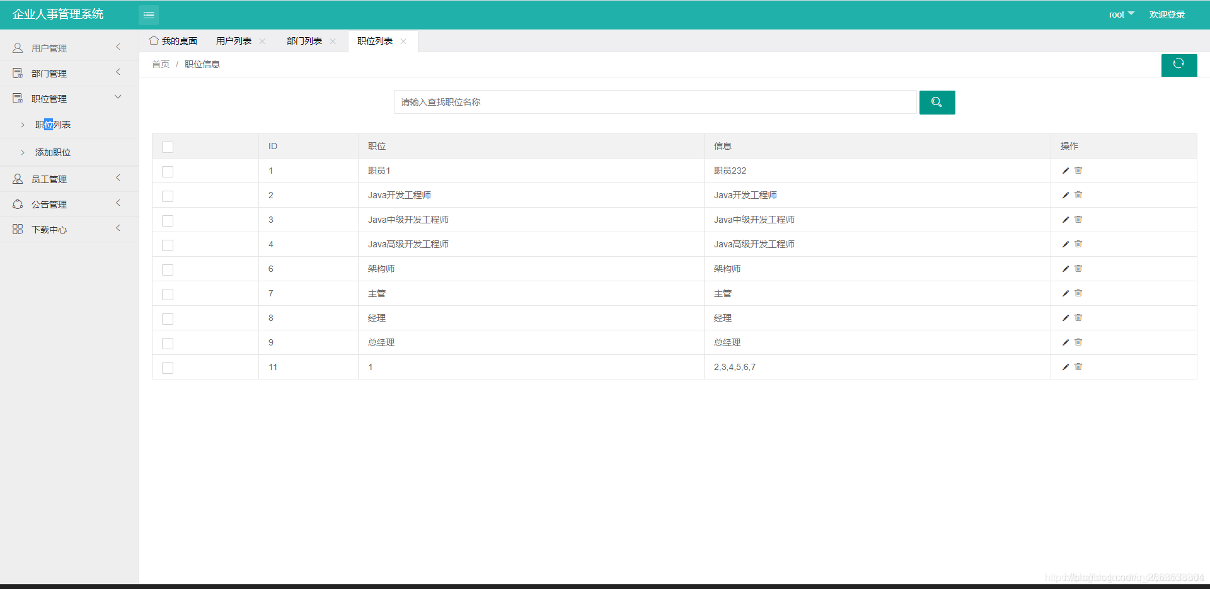The image size is (1210, 589).
Task: Click the 下载中心 grid icon in sidebar
Action: [x=18, y=229]
